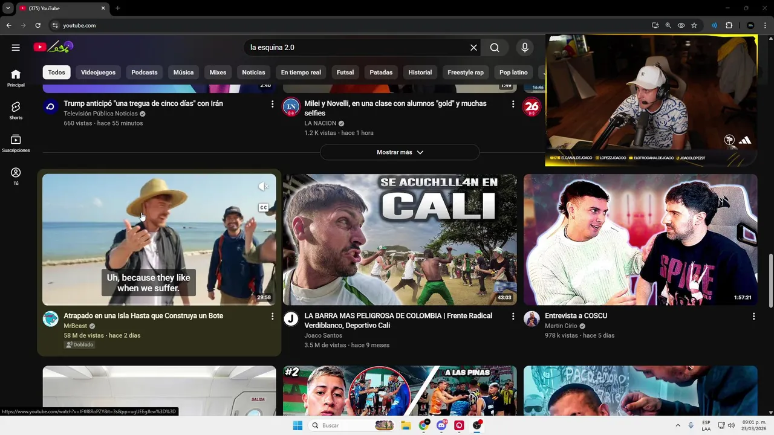Viewport: 774px width, 435px height.
Task: Toggle captions on MrBeast preview
Action: (263, 207)
